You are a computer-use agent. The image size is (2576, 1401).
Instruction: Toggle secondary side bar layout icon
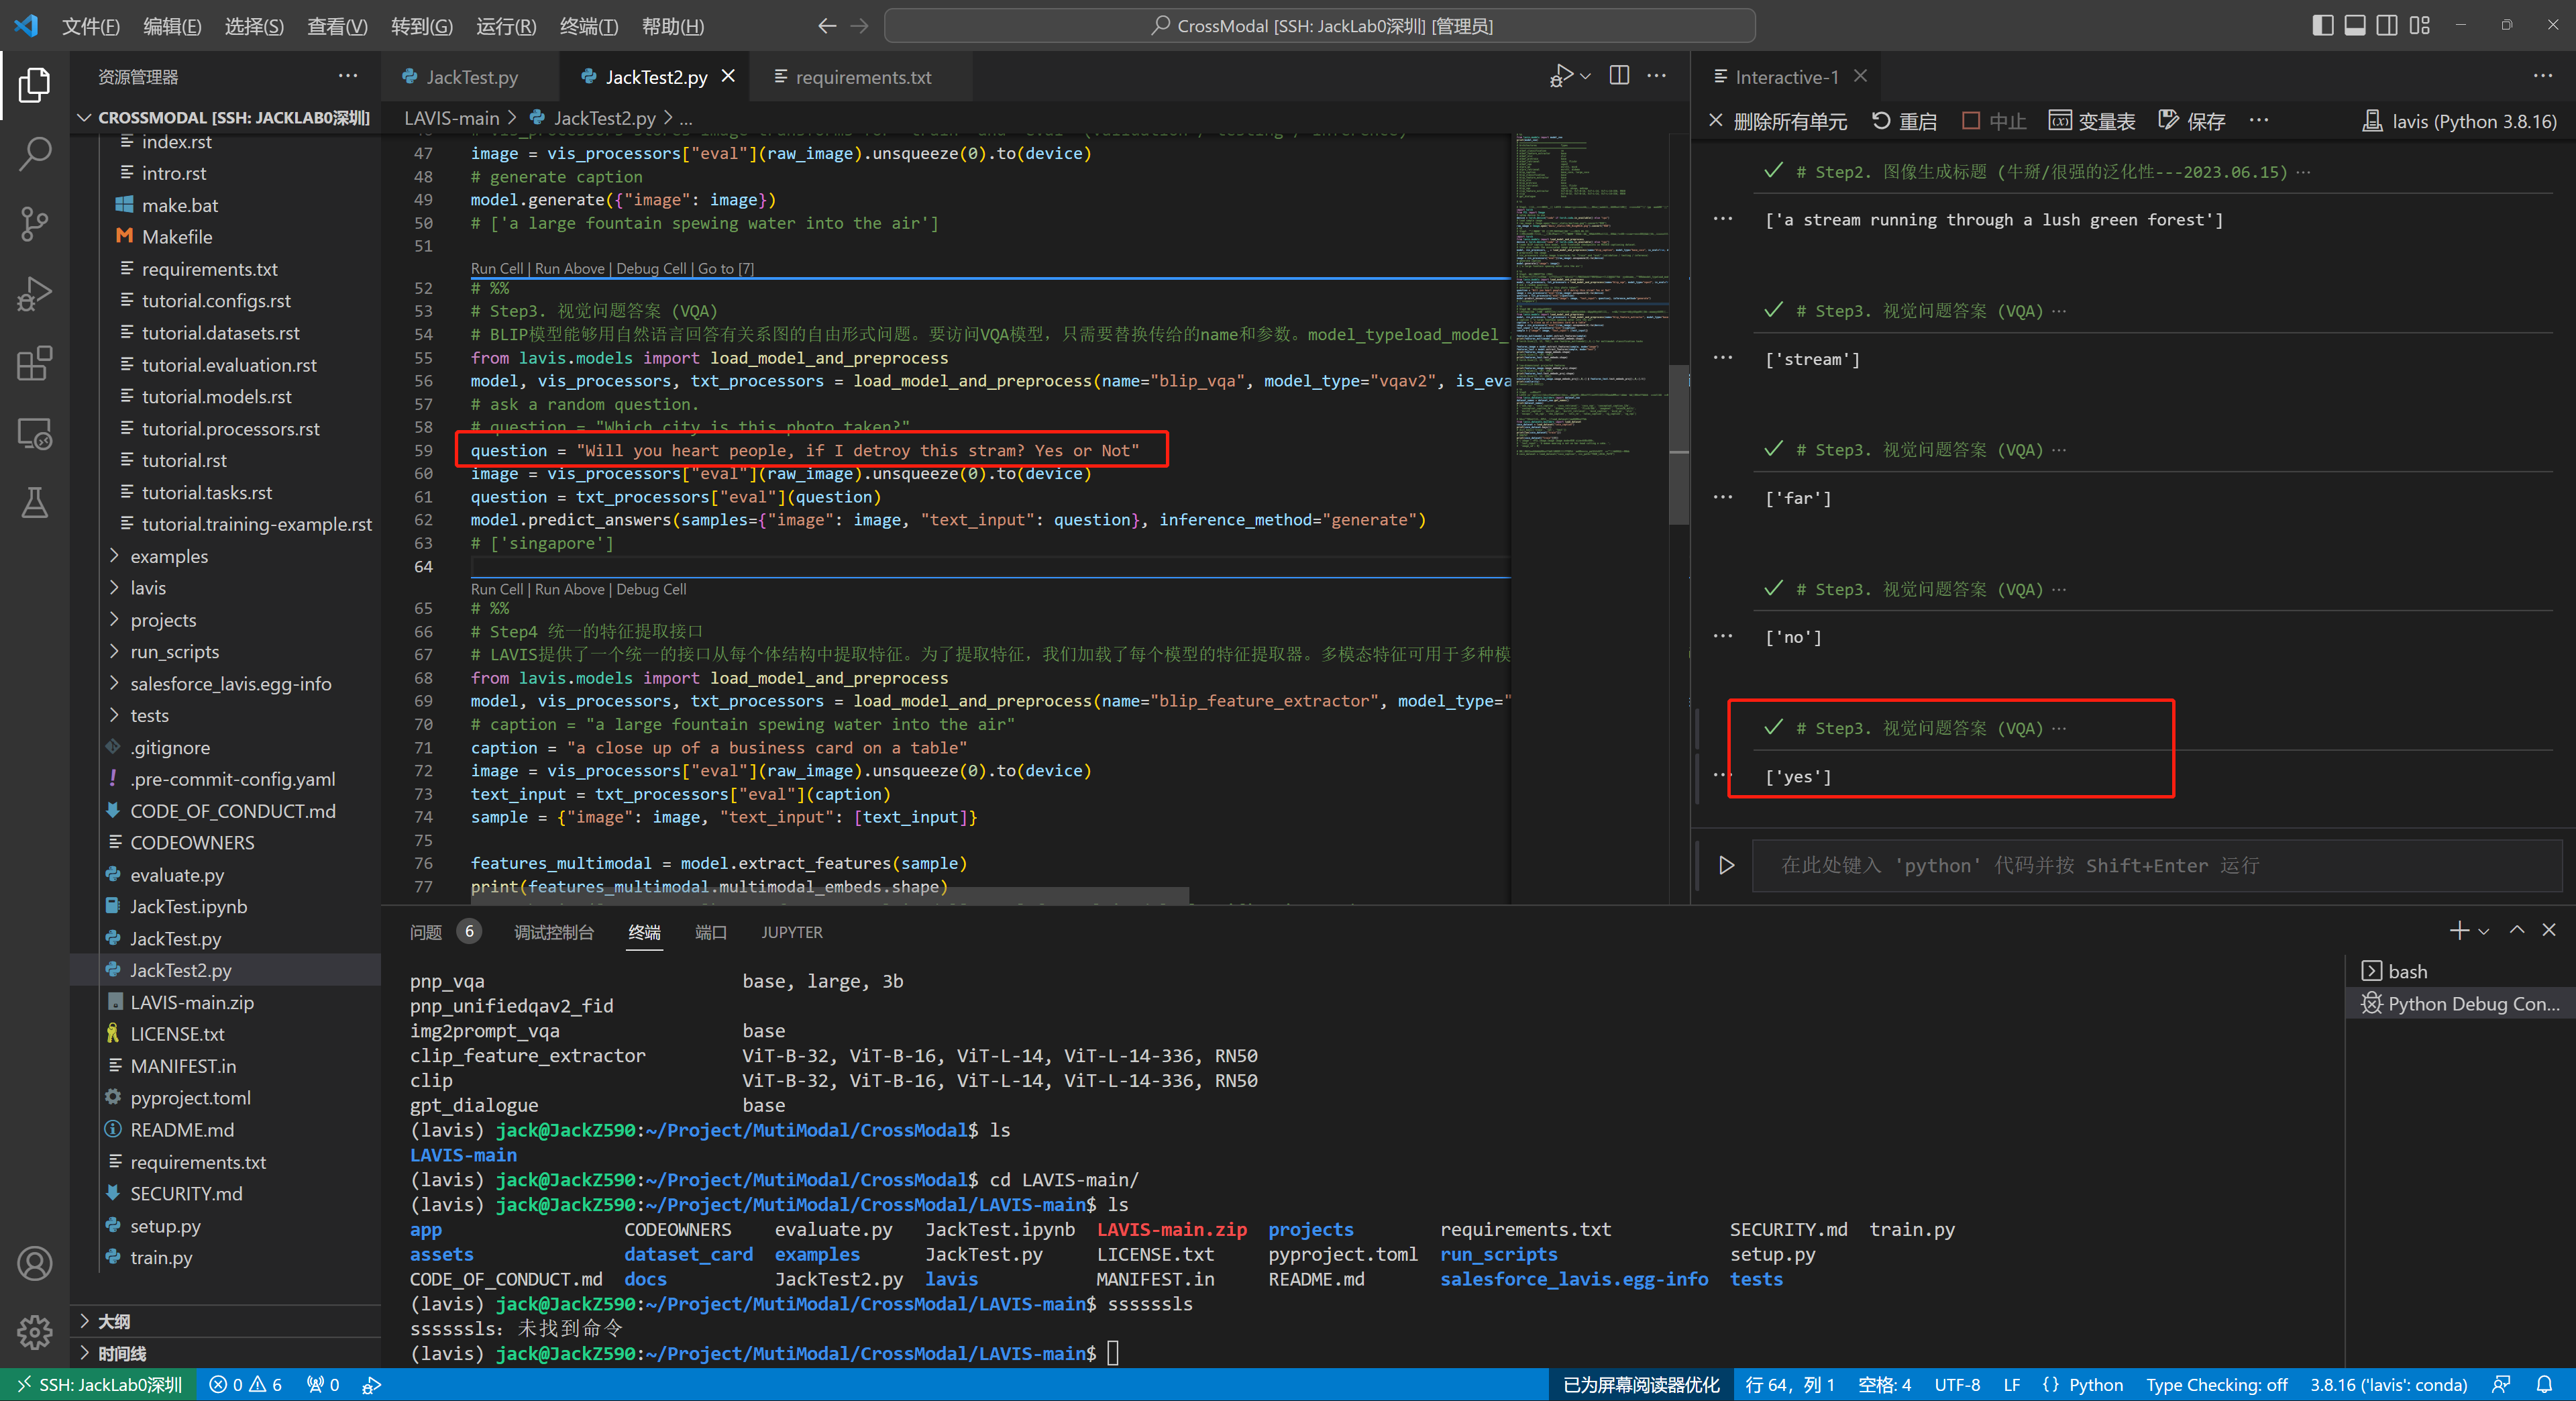pos(2387,26)
